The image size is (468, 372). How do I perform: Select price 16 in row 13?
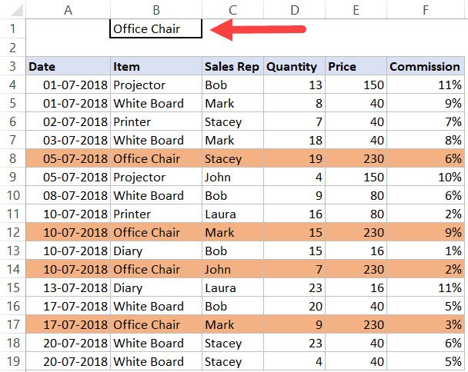(x=356, y=251)
